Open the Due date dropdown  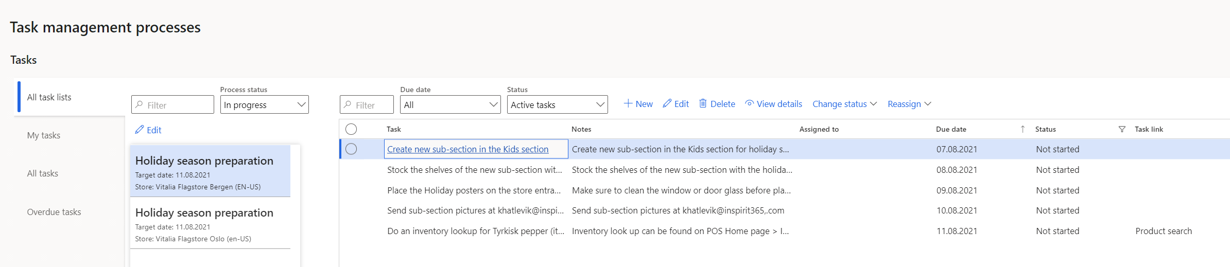point(450,104)
